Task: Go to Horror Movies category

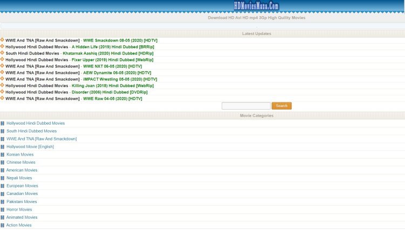Action: point(19,209)
